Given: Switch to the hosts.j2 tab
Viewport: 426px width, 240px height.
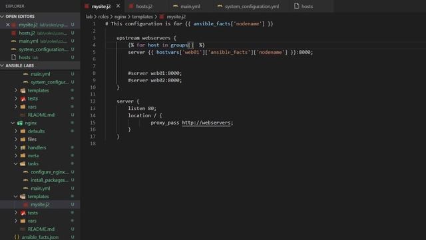Looking at the screenshot, I should coord(144,6).
